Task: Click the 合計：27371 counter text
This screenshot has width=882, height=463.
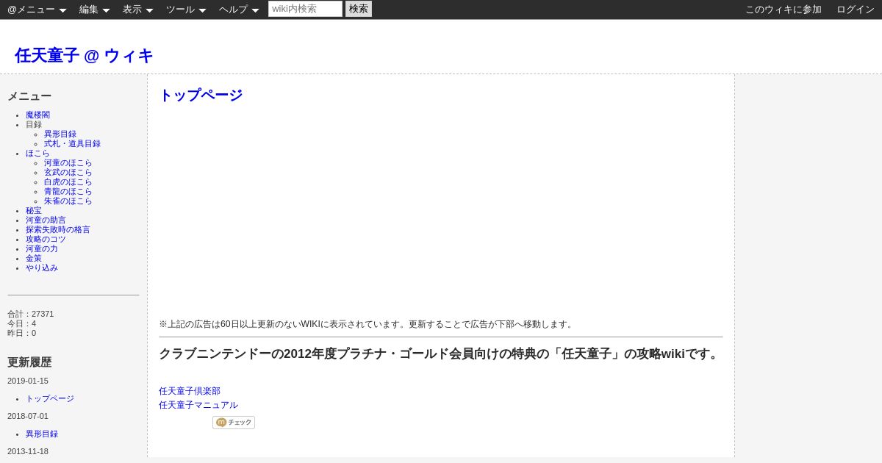Action: 31,315
